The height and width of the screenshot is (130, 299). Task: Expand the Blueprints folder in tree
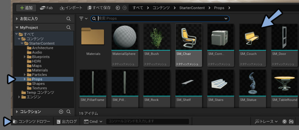[x=25, y=57]
